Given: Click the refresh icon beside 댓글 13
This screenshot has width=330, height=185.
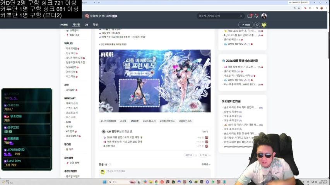Looking at the screenshot, I should [x=109, y=165].
